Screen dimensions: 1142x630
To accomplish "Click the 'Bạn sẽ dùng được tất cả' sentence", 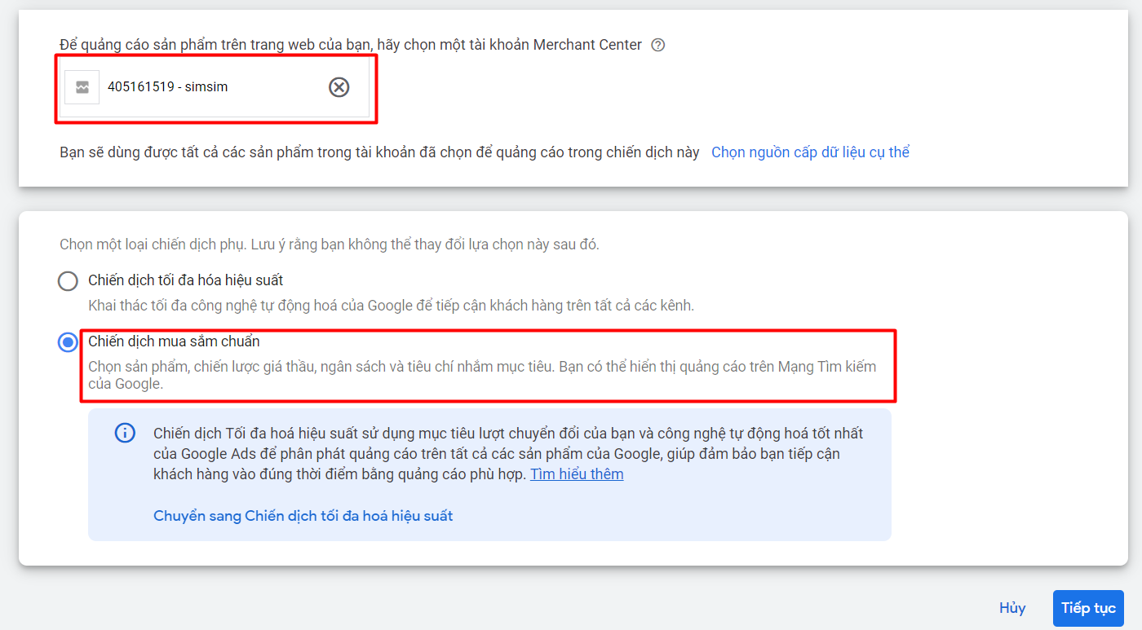I will tap(379, 152).
